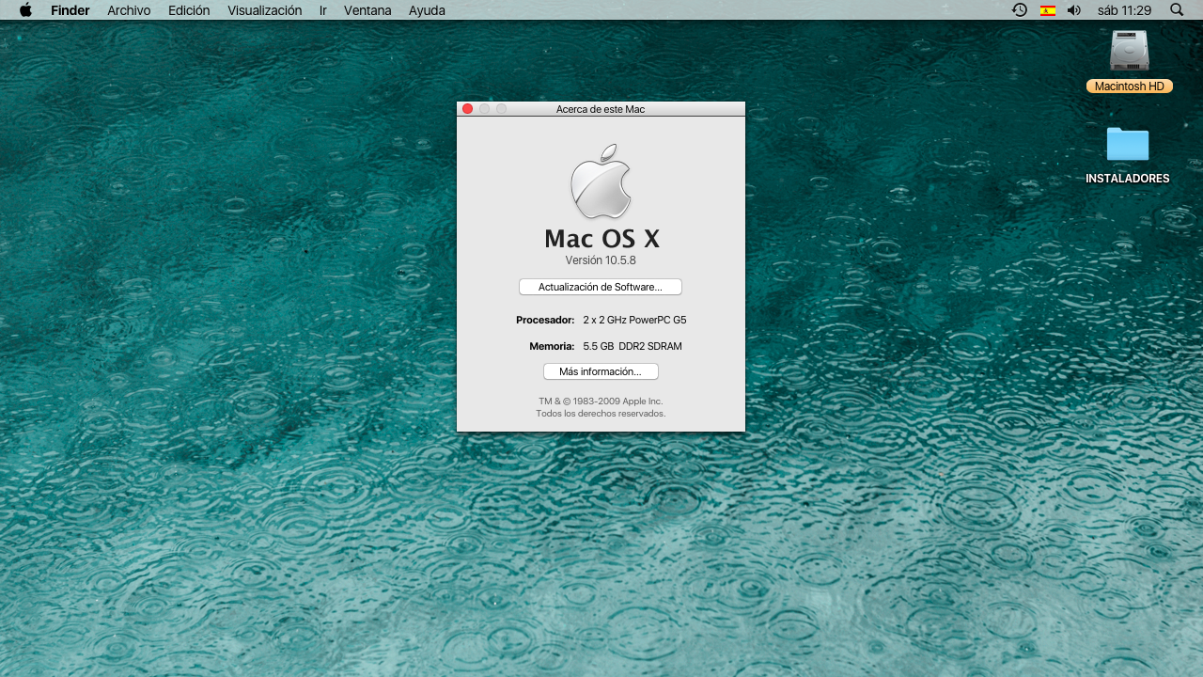Open the Finder menu
This screenshot has width=1203, height=677.
pos(70,10)
